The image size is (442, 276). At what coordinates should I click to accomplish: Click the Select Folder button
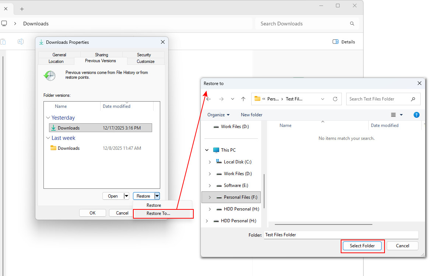(362, 245)
